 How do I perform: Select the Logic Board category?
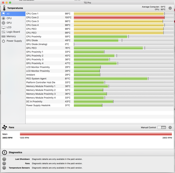pyautogui.click(x=13, y=32)
